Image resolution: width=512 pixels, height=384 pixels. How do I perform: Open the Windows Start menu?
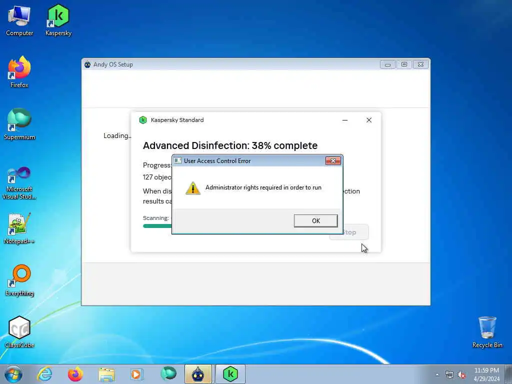[13, 374]
